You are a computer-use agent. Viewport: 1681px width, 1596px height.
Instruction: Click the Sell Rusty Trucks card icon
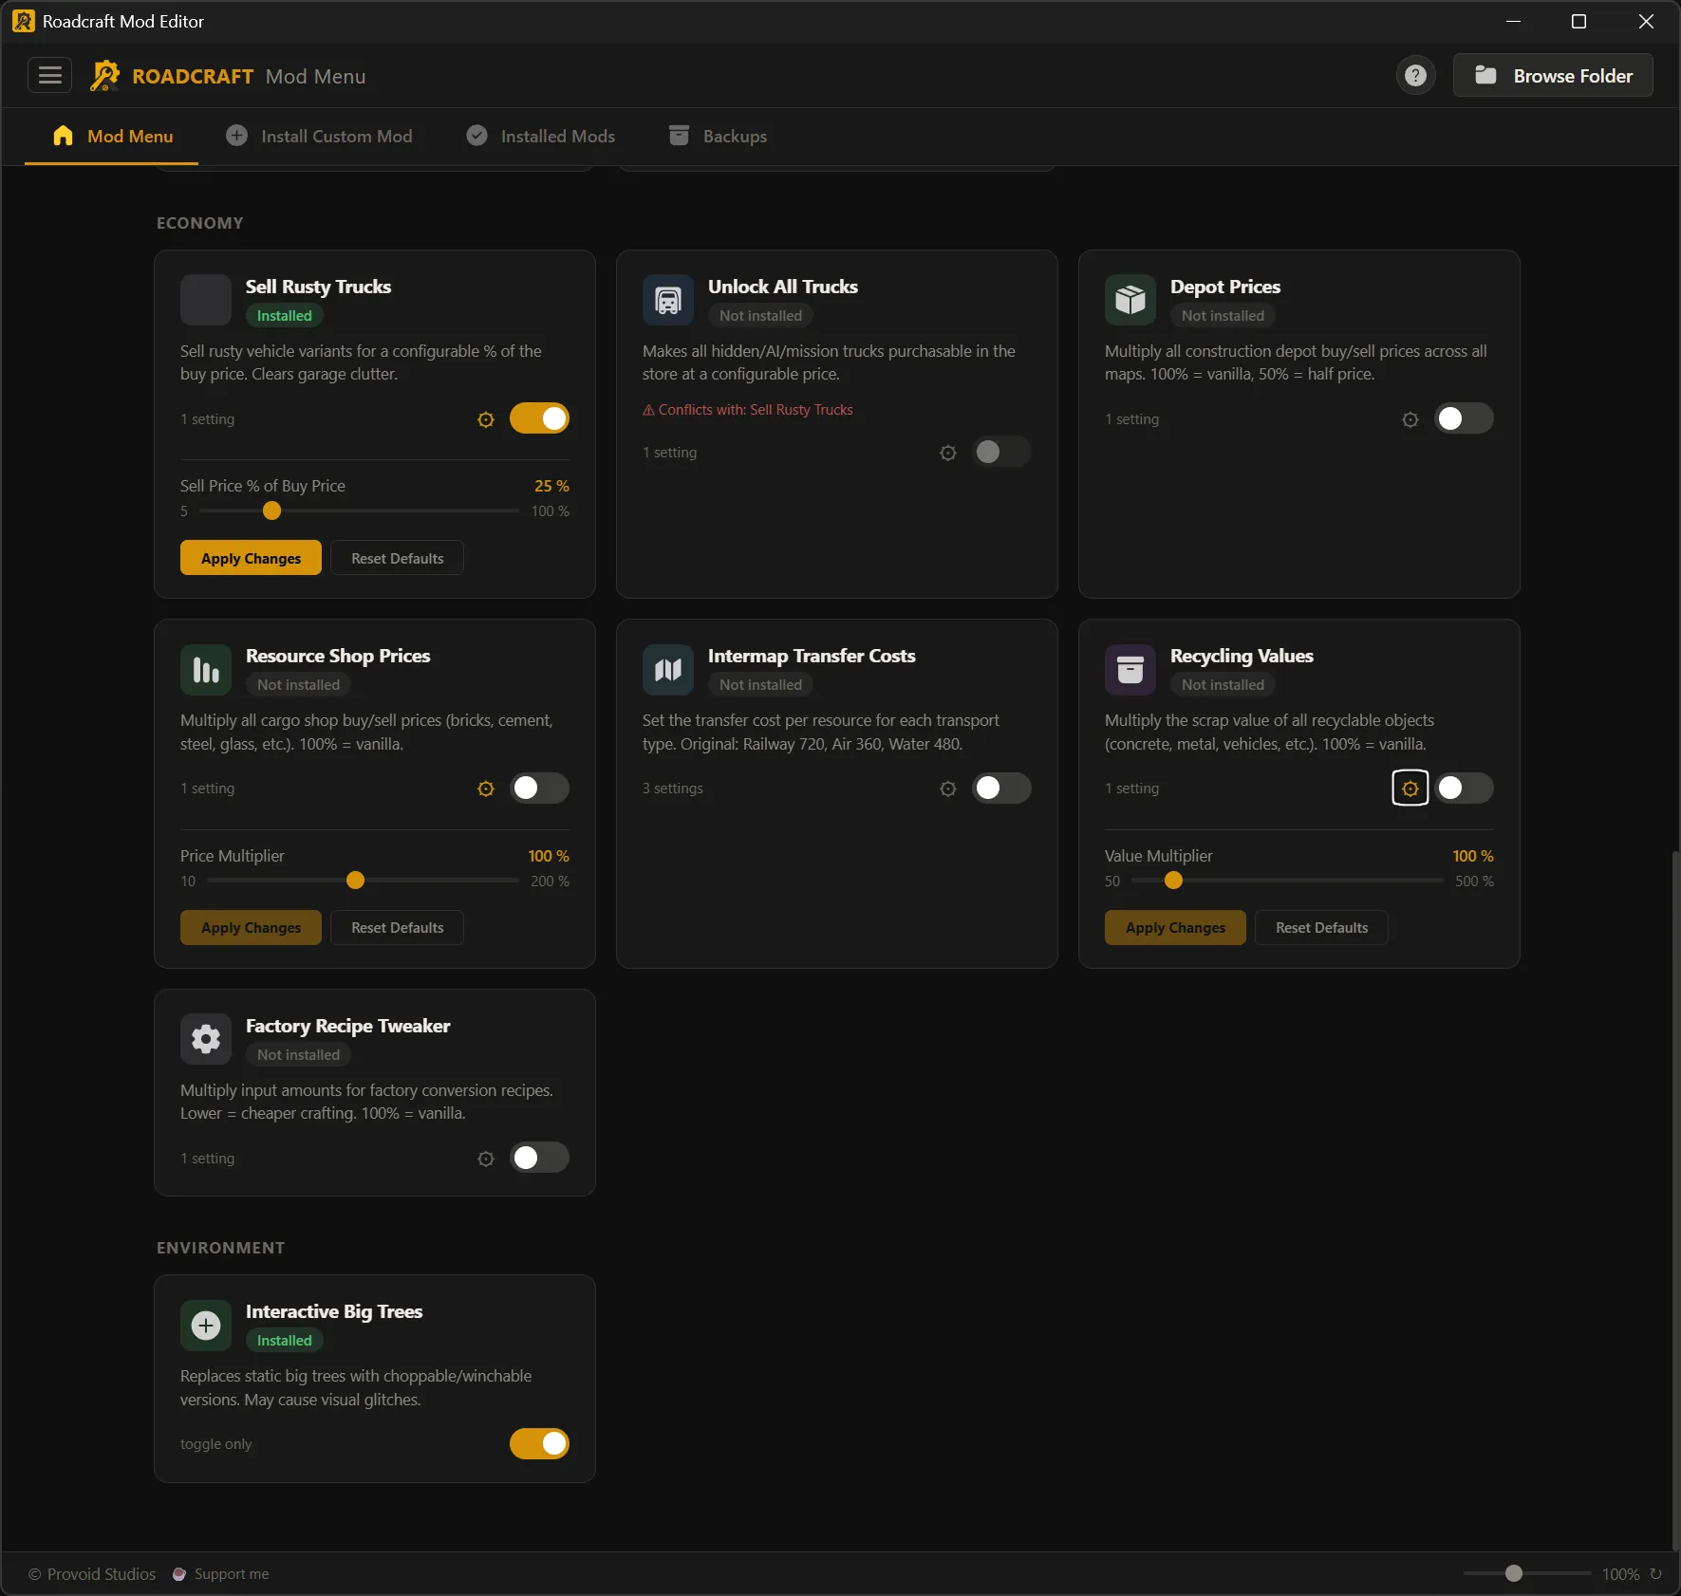click(206, 300)
